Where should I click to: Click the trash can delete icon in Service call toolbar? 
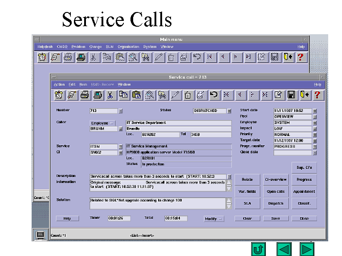point(188,95)
